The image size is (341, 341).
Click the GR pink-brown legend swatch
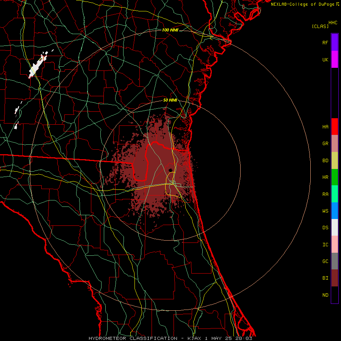click(x=335, y=144)
